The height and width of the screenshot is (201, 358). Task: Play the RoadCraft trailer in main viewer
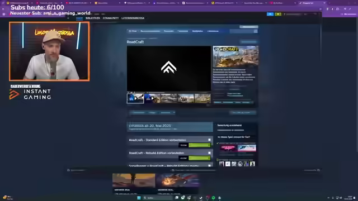169,68
